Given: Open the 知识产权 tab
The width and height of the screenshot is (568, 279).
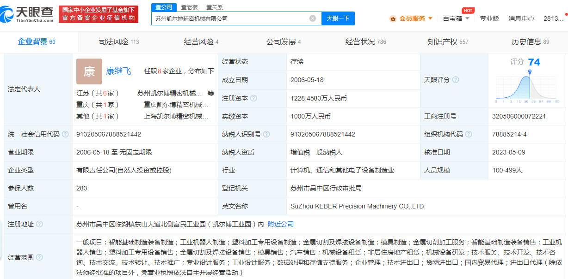Looking at the screenshot, I should [448, 42].
